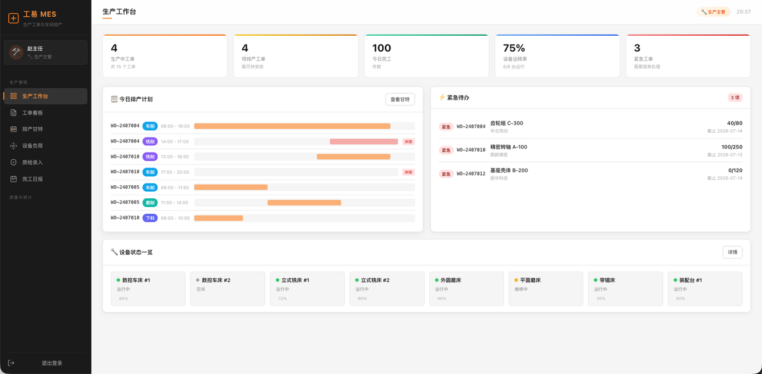Click the 详情 button
Viewport: 762px width, 374px height.
(733, 252)
